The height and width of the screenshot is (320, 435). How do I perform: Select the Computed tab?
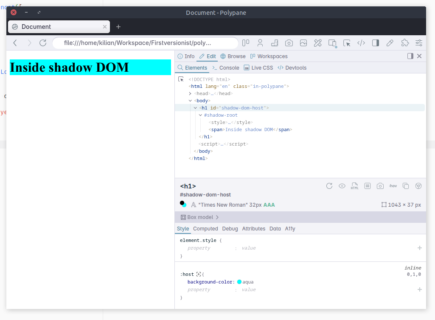coord(205,229)
